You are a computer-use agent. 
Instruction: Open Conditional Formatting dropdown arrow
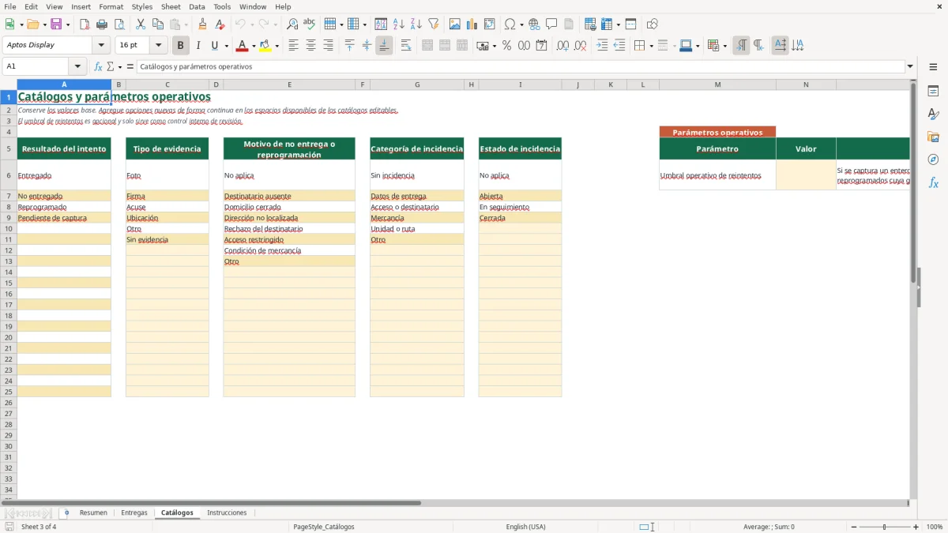[724, 46]
